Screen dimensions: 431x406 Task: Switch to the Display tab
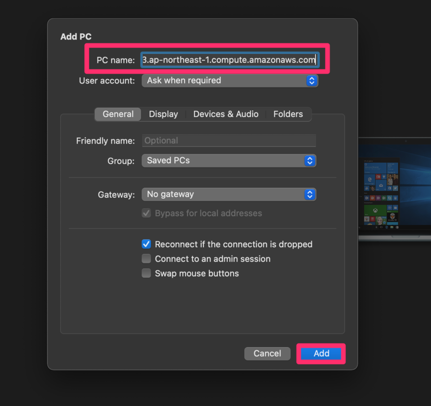point(163,114)
